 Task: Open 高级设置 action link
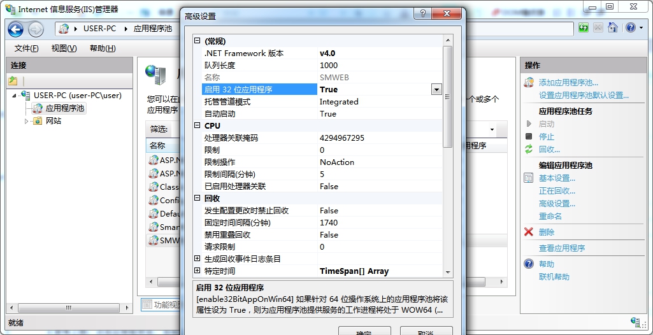point(557,204)
